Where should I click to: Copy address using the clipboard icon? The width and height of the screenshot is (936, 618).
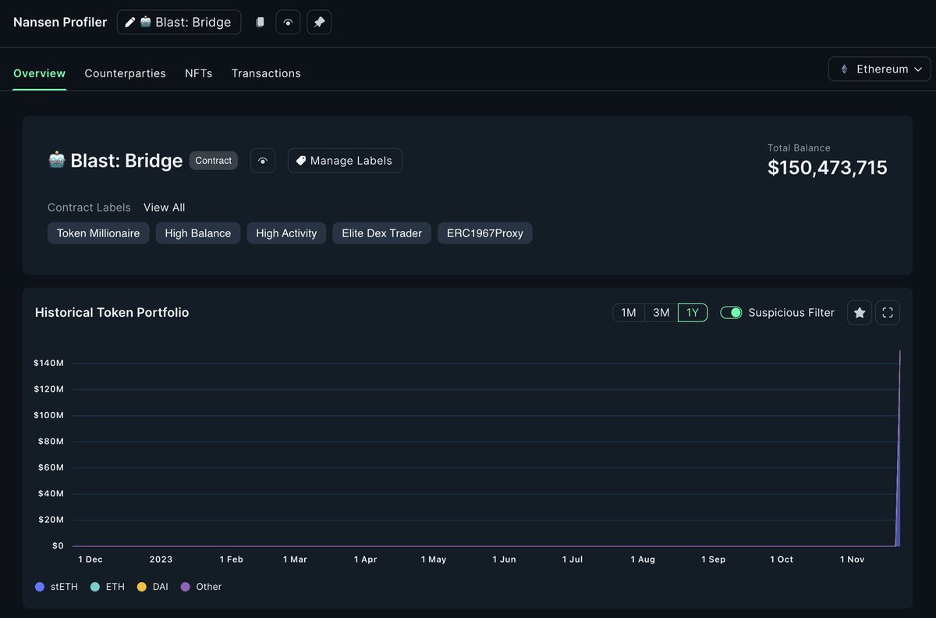pos(261,22)
